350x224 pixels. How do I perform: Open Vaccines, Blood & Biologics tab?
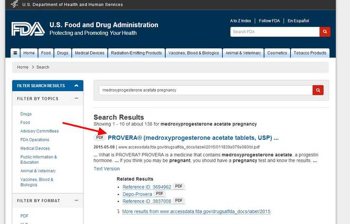pyautogui.click(x=193, y=53)
